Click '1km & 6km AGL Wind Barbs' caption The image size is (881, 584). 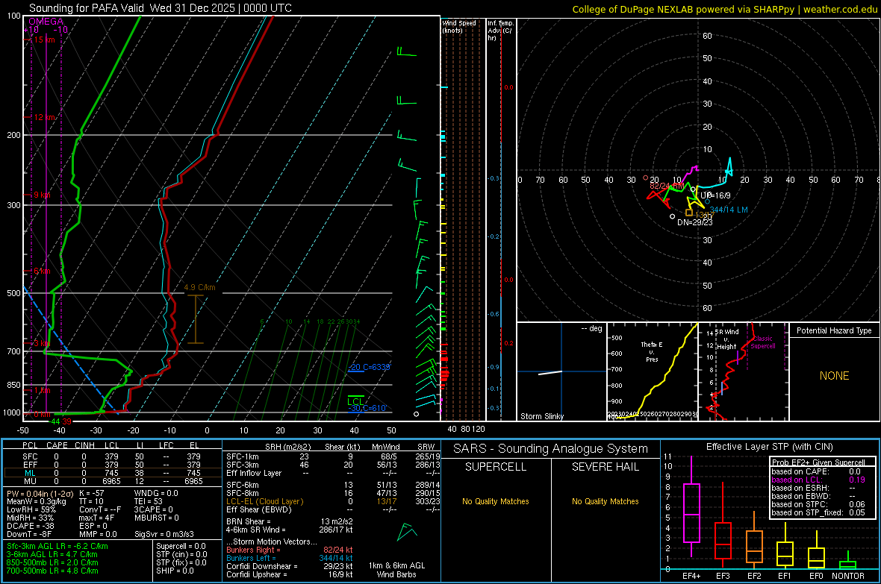click(x=396, y=570)
